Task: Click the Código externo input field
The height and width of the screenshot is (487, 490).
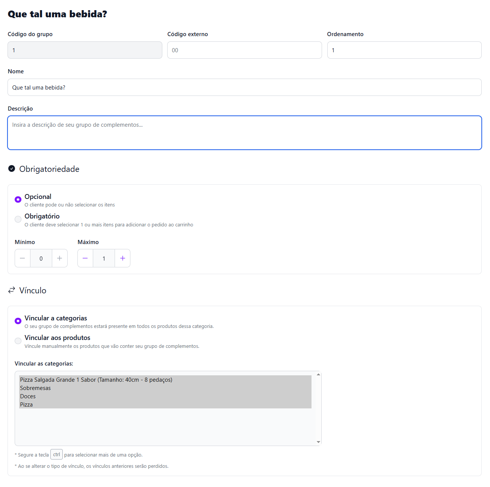Action: pyautogui.click(x=244, y=50)
